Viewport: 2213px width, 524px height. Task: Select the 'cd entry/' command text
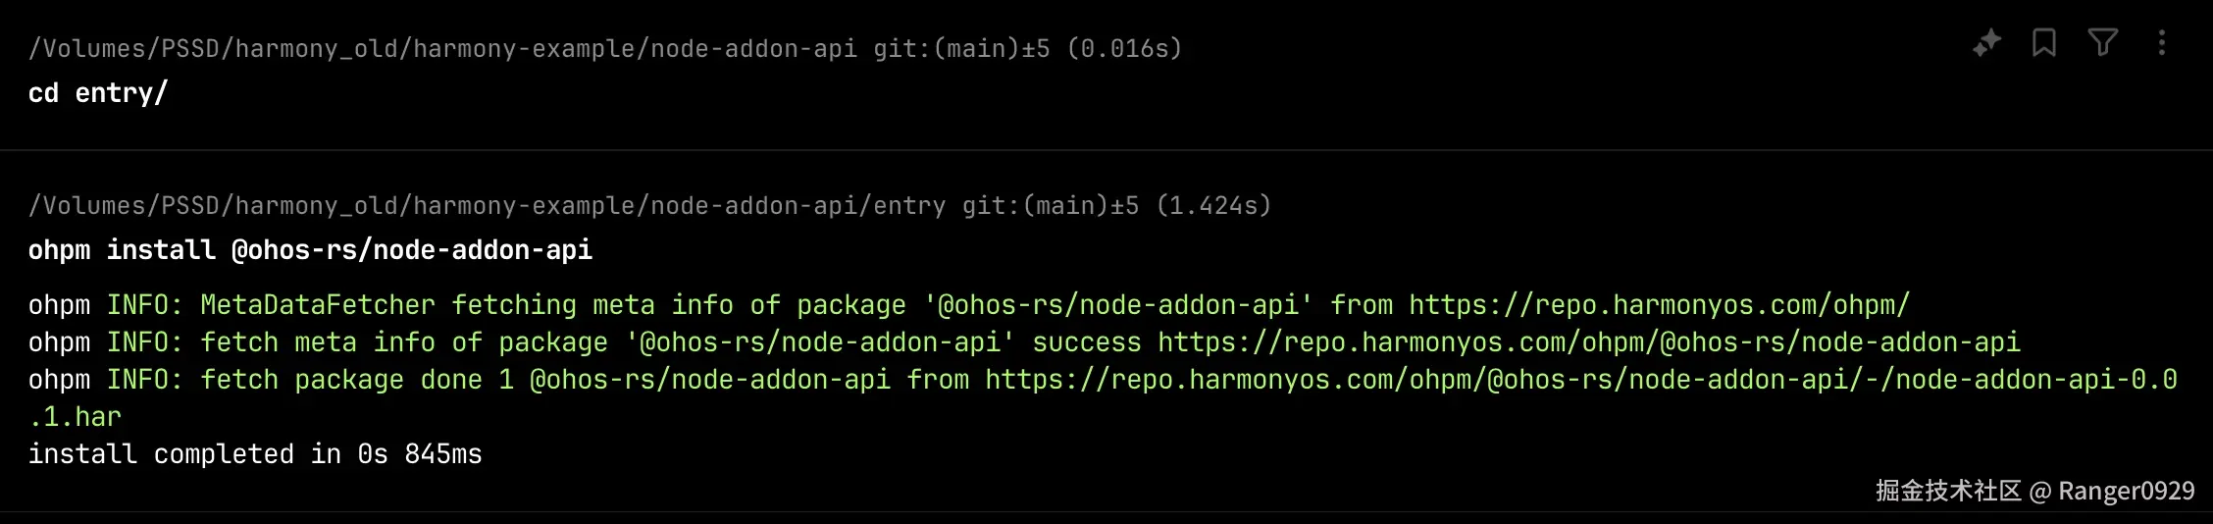pyautogui.click(x=98, y=93)
